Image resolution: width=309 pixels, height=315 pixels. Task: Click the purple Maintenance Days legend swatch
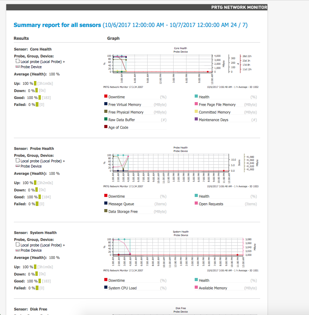tap(196, 119)
